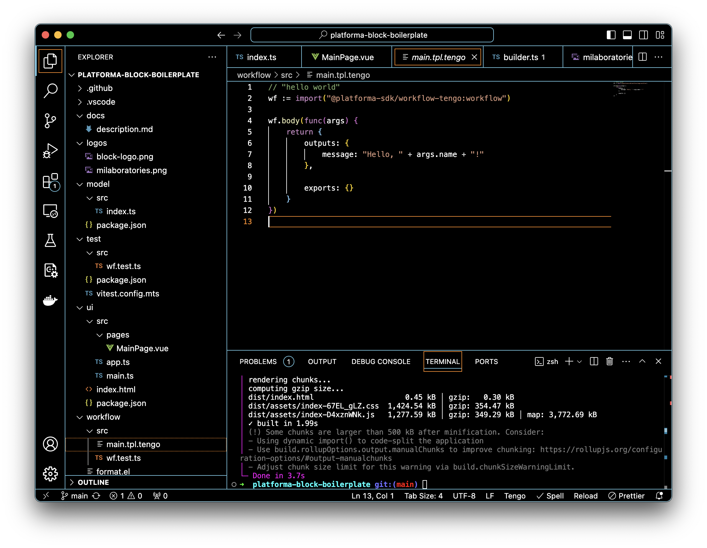Toggle the secondary side bar
Screen dimensions: 707x548
point(643,35)
